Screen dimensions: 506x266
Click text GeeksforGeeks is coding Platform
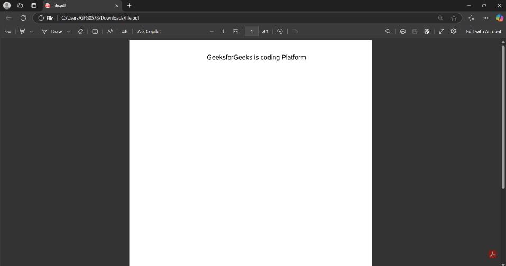coord(256,58)
